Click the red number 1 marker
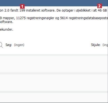The image size is (108, 103). tap(22, 6)
